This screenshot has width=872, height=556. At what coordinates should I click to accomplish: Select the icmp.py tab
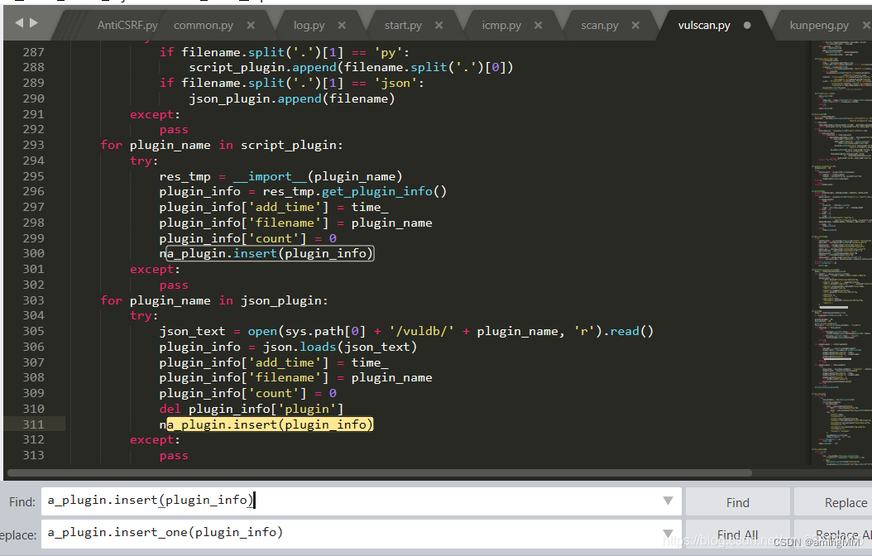click(501, 26)
